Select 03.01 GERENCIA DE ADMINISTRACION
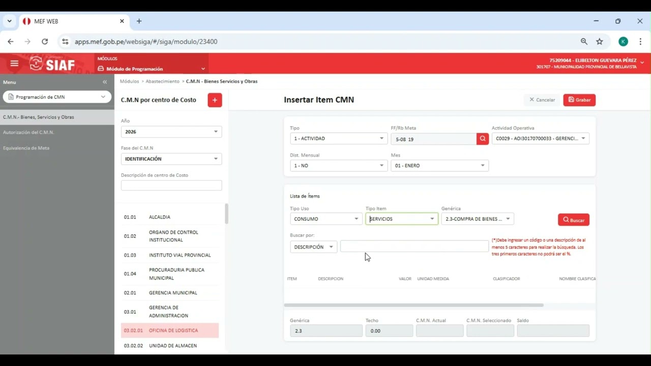Viewport: 651px width, 366px height. point(170,312)
